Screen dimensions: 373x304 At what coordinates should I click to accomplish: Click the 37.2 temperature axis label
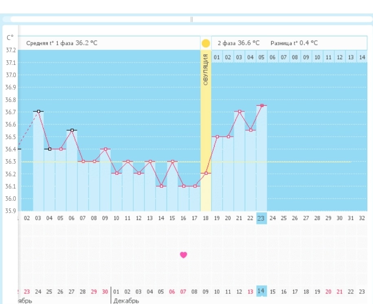point(11,50)
